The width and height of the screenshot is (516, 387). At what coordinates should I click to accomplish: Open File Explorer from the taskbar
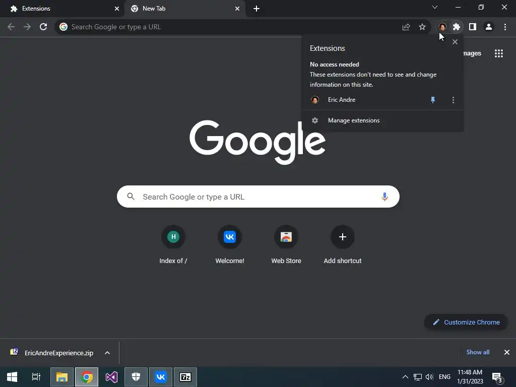click(x=62, y=377)
